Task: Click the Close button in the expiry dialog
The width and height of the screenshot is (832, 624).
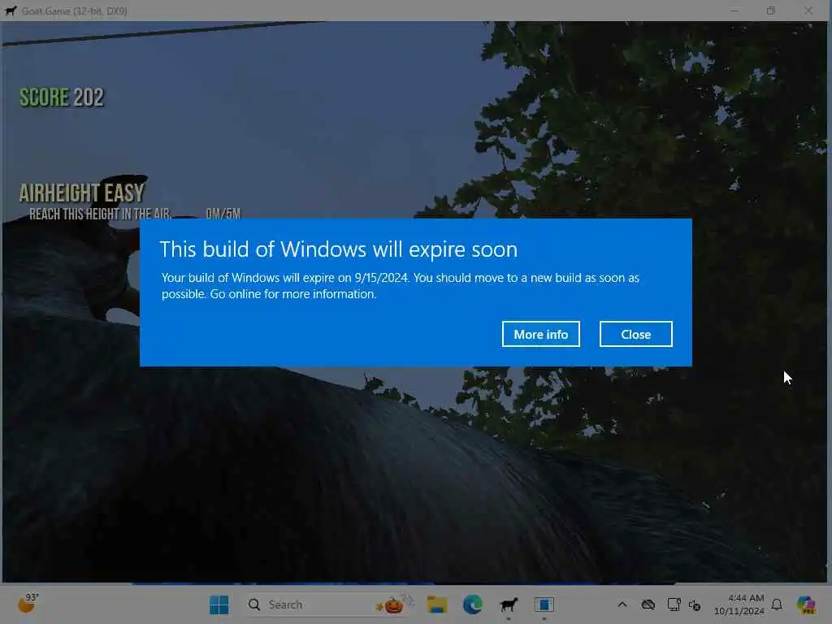Action: pyautogui.click(x=635, y=334)
